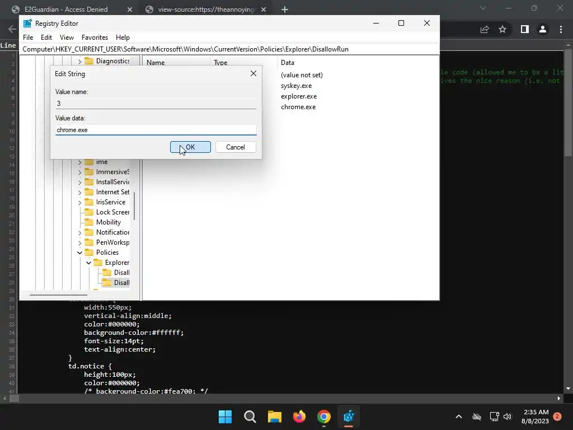Expand the IrisService tree key

(79, 202)
